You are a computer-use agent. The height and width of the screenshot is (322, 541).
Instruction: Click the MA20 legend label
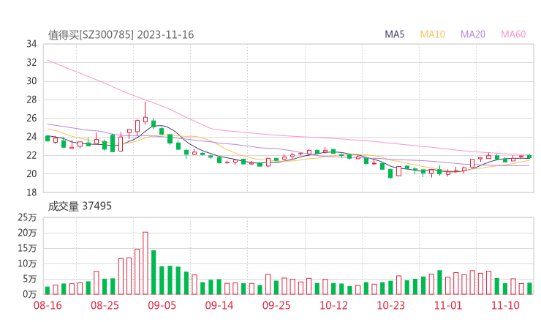pos(473,34)
